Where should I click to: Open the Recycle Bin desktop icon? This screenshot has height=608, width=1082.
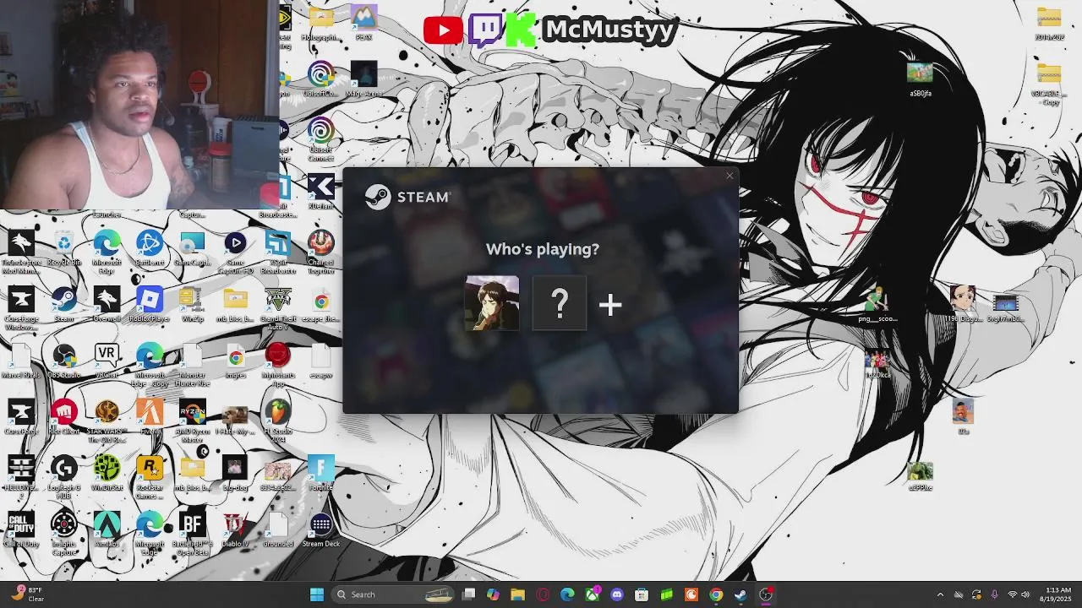(x=64, y=250)
